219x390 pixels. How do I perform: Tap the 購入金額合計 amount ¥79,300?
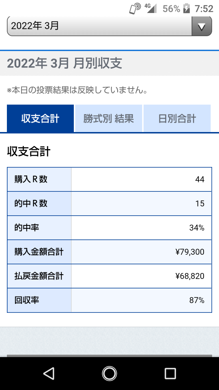point(190,252)
